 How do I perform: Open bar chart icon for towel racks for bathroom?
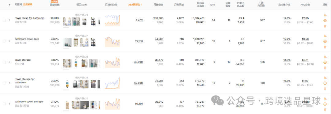325,15
